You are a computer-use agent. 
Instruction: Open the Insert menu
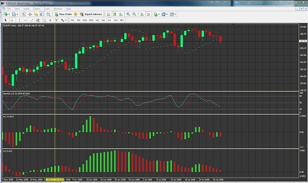(26, 9)
